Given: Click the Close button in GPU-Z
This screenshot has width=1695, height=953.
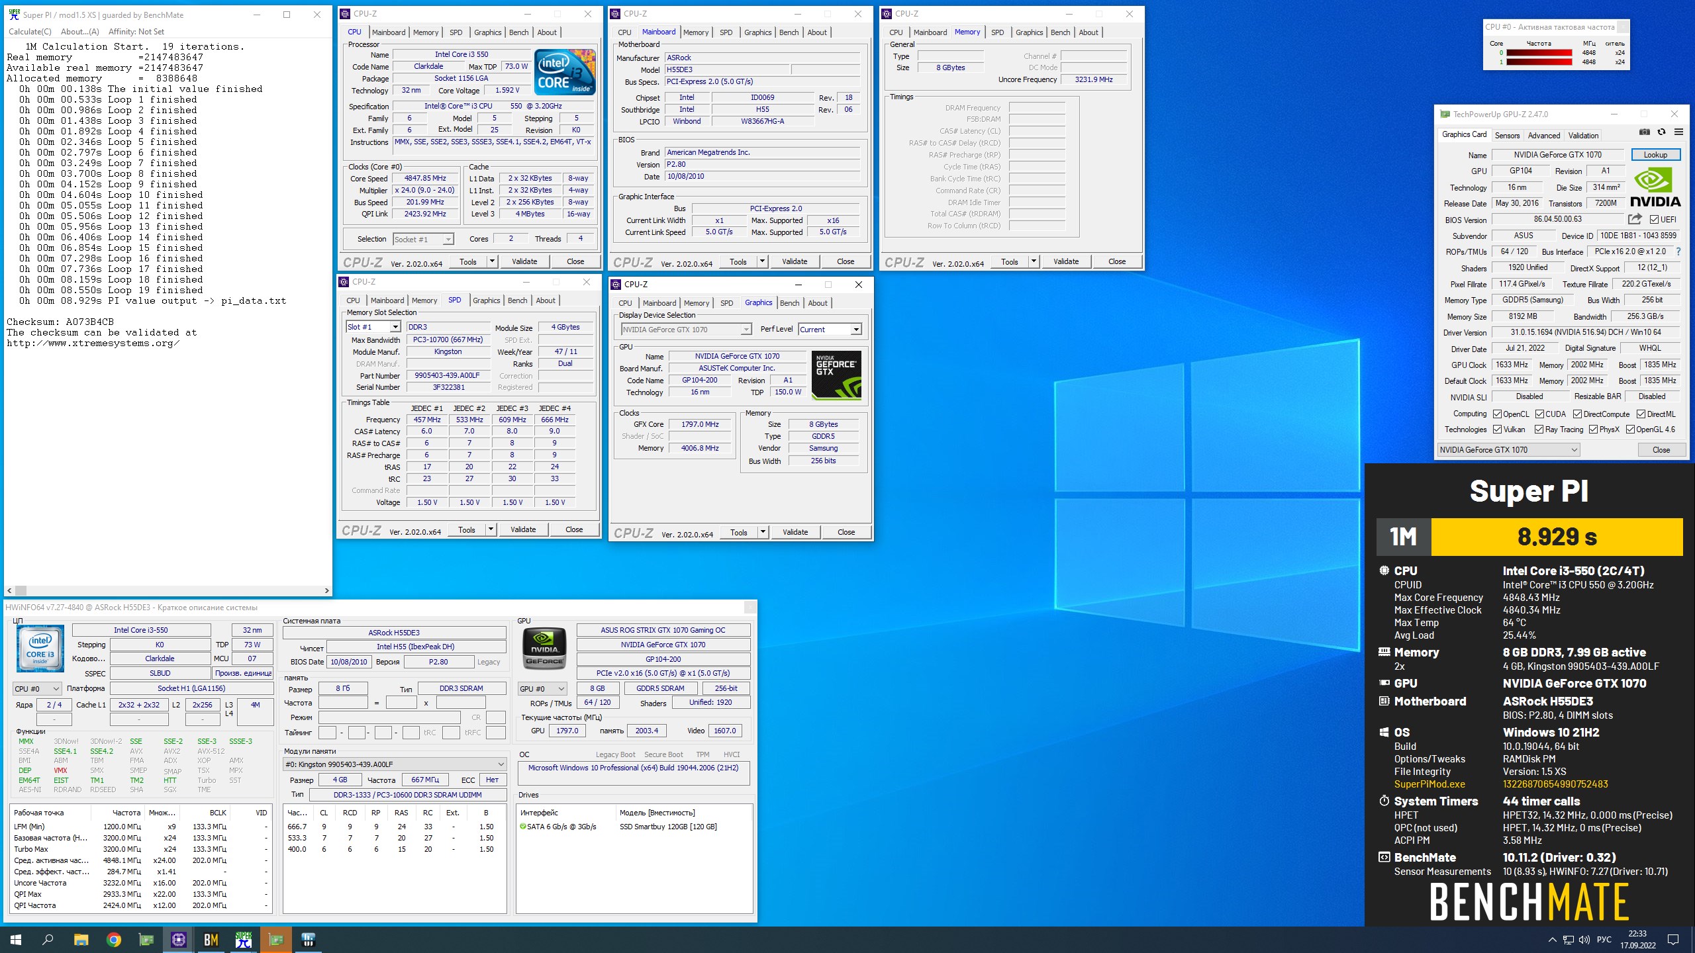Looking at the screenshot, I should 1661,450.
